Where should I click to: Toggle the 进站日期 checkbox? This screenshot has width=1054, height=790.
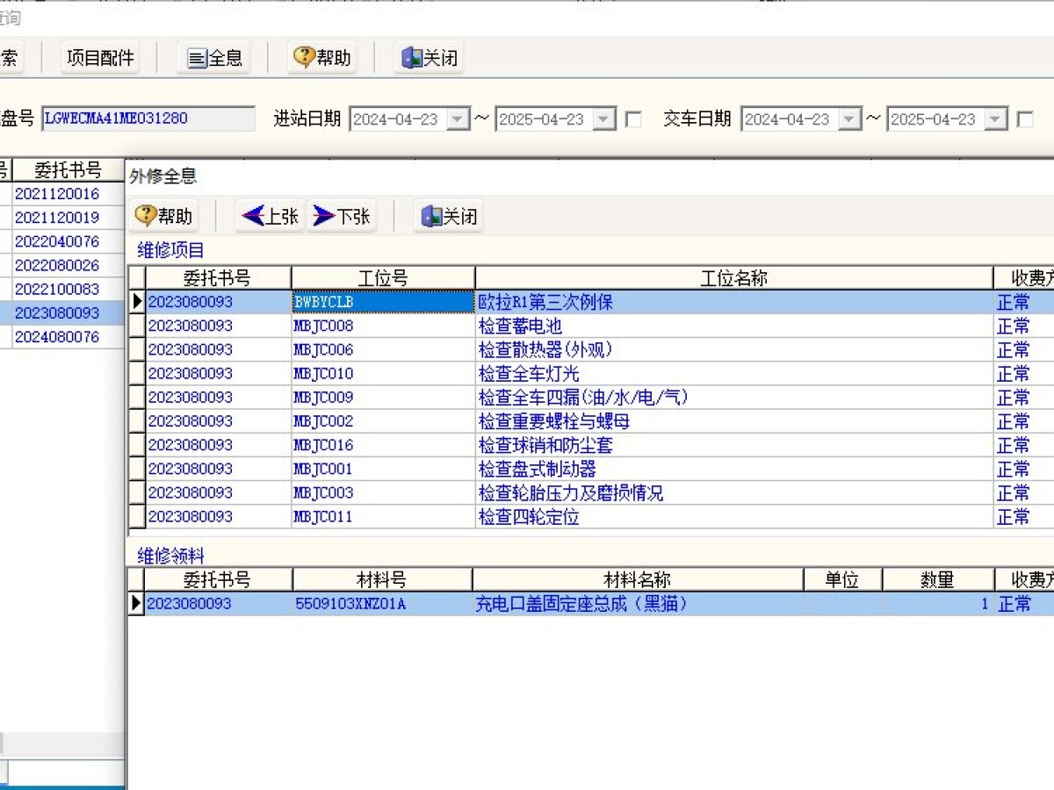pyautogui.click(x=632, y=119)
